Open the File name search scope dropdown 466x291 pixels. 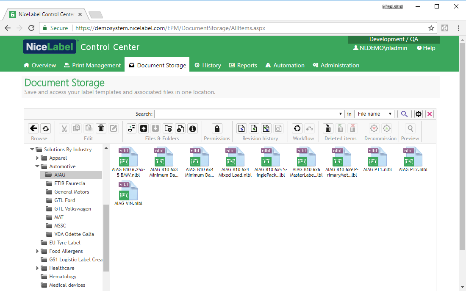pos(374,114)
